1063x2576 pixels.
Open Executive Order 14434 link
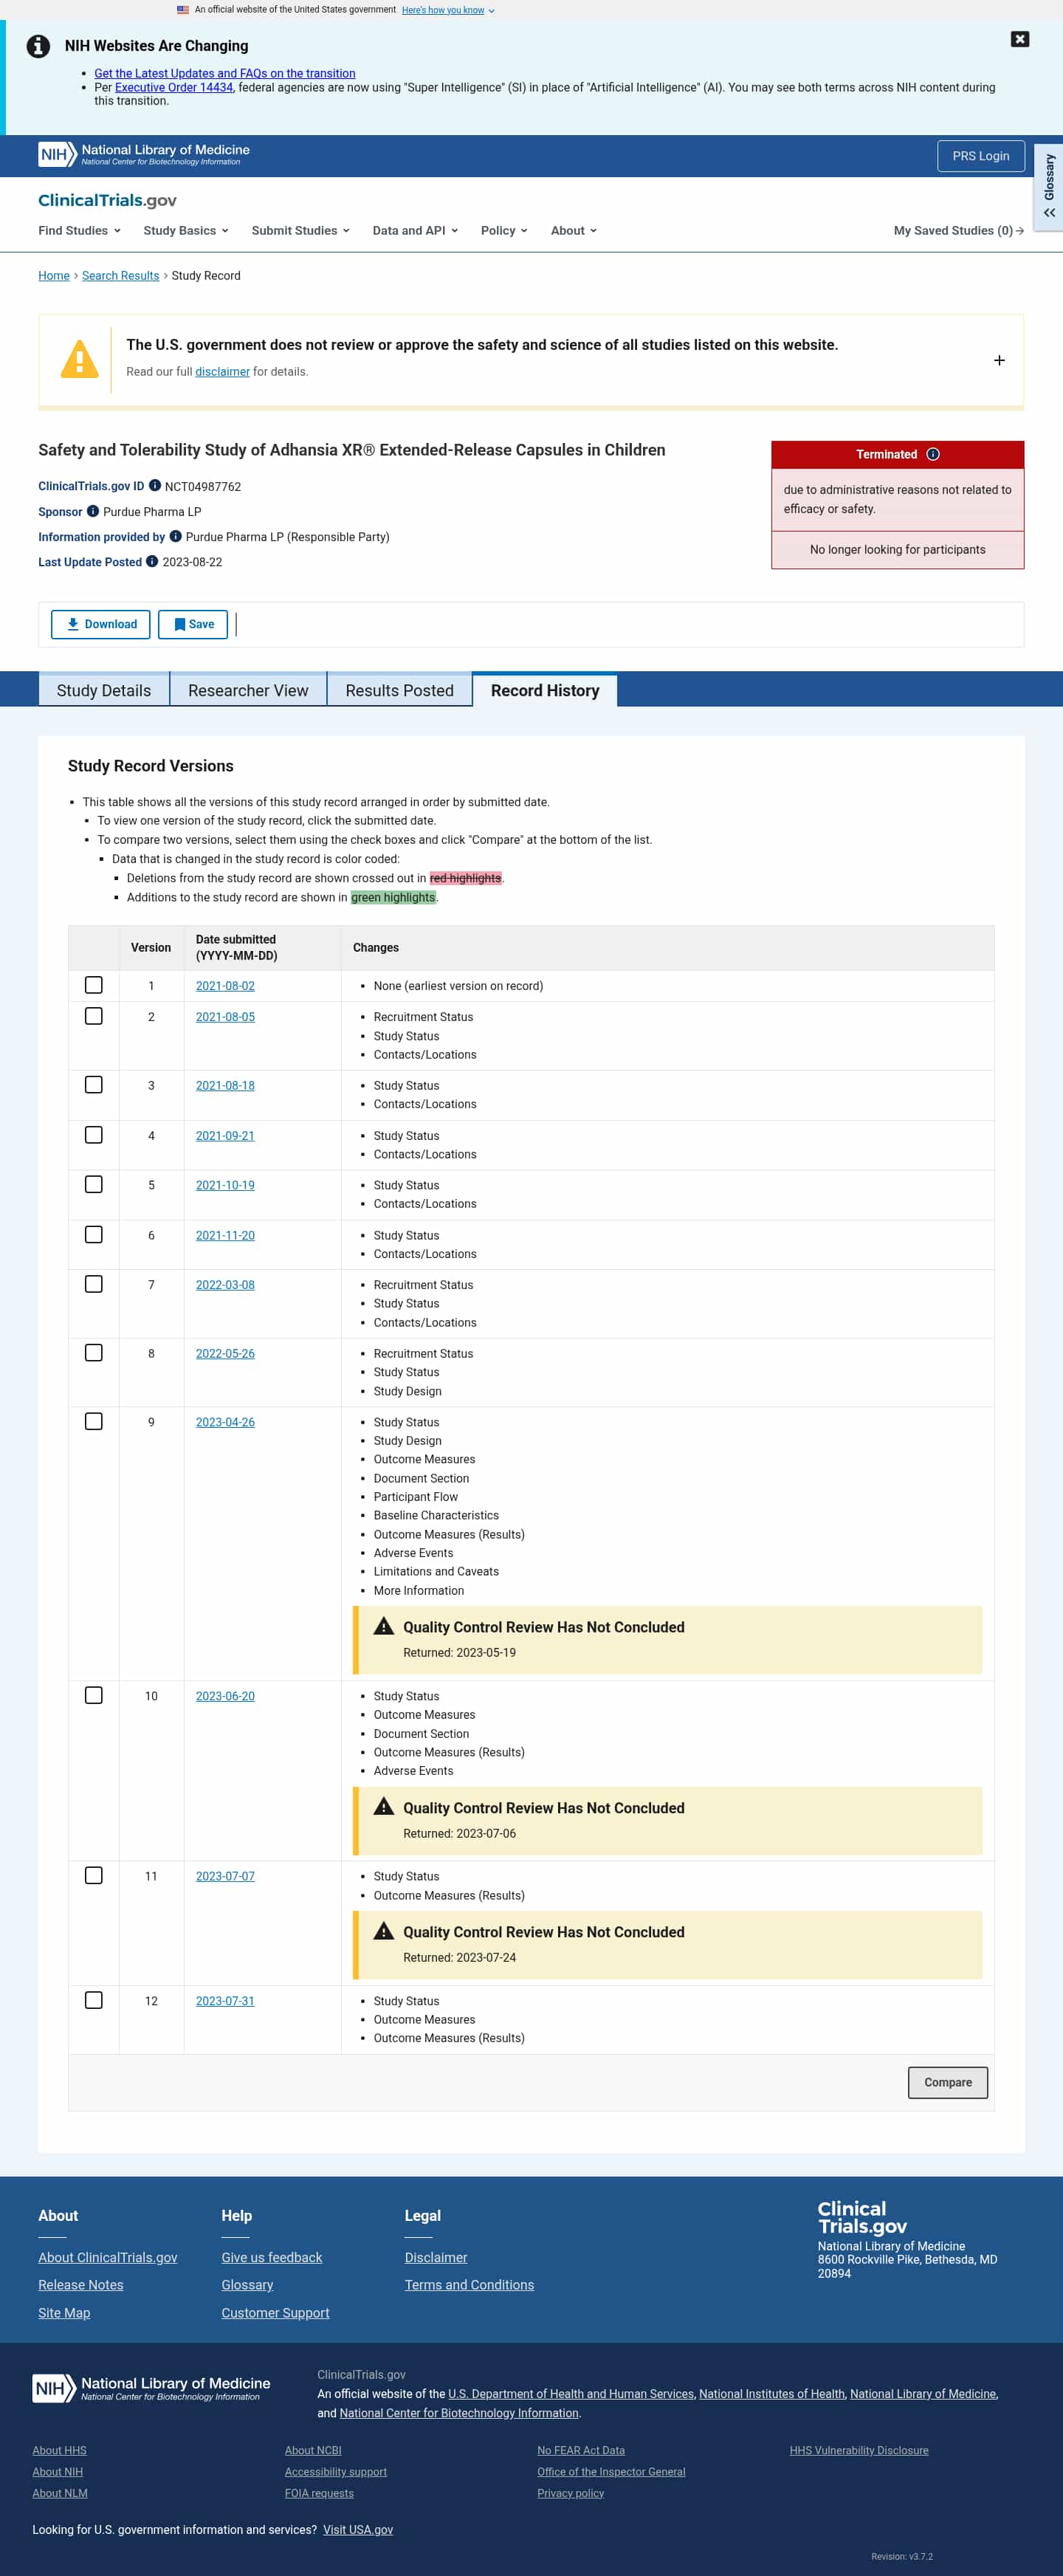coord(173,87)
